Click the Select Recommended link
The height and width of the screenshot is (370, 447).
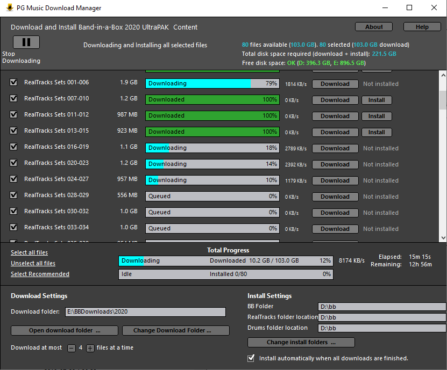40,274
